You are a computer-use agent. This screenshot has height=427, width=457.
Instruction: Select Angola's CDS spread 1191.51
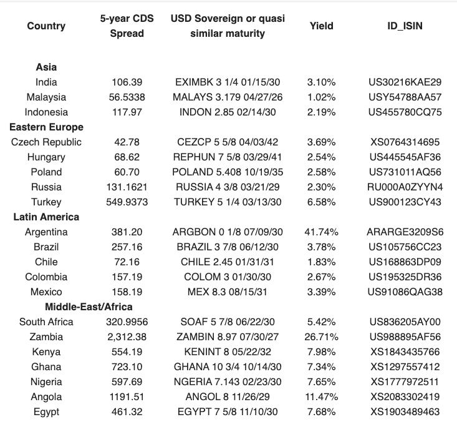[127, 396]
